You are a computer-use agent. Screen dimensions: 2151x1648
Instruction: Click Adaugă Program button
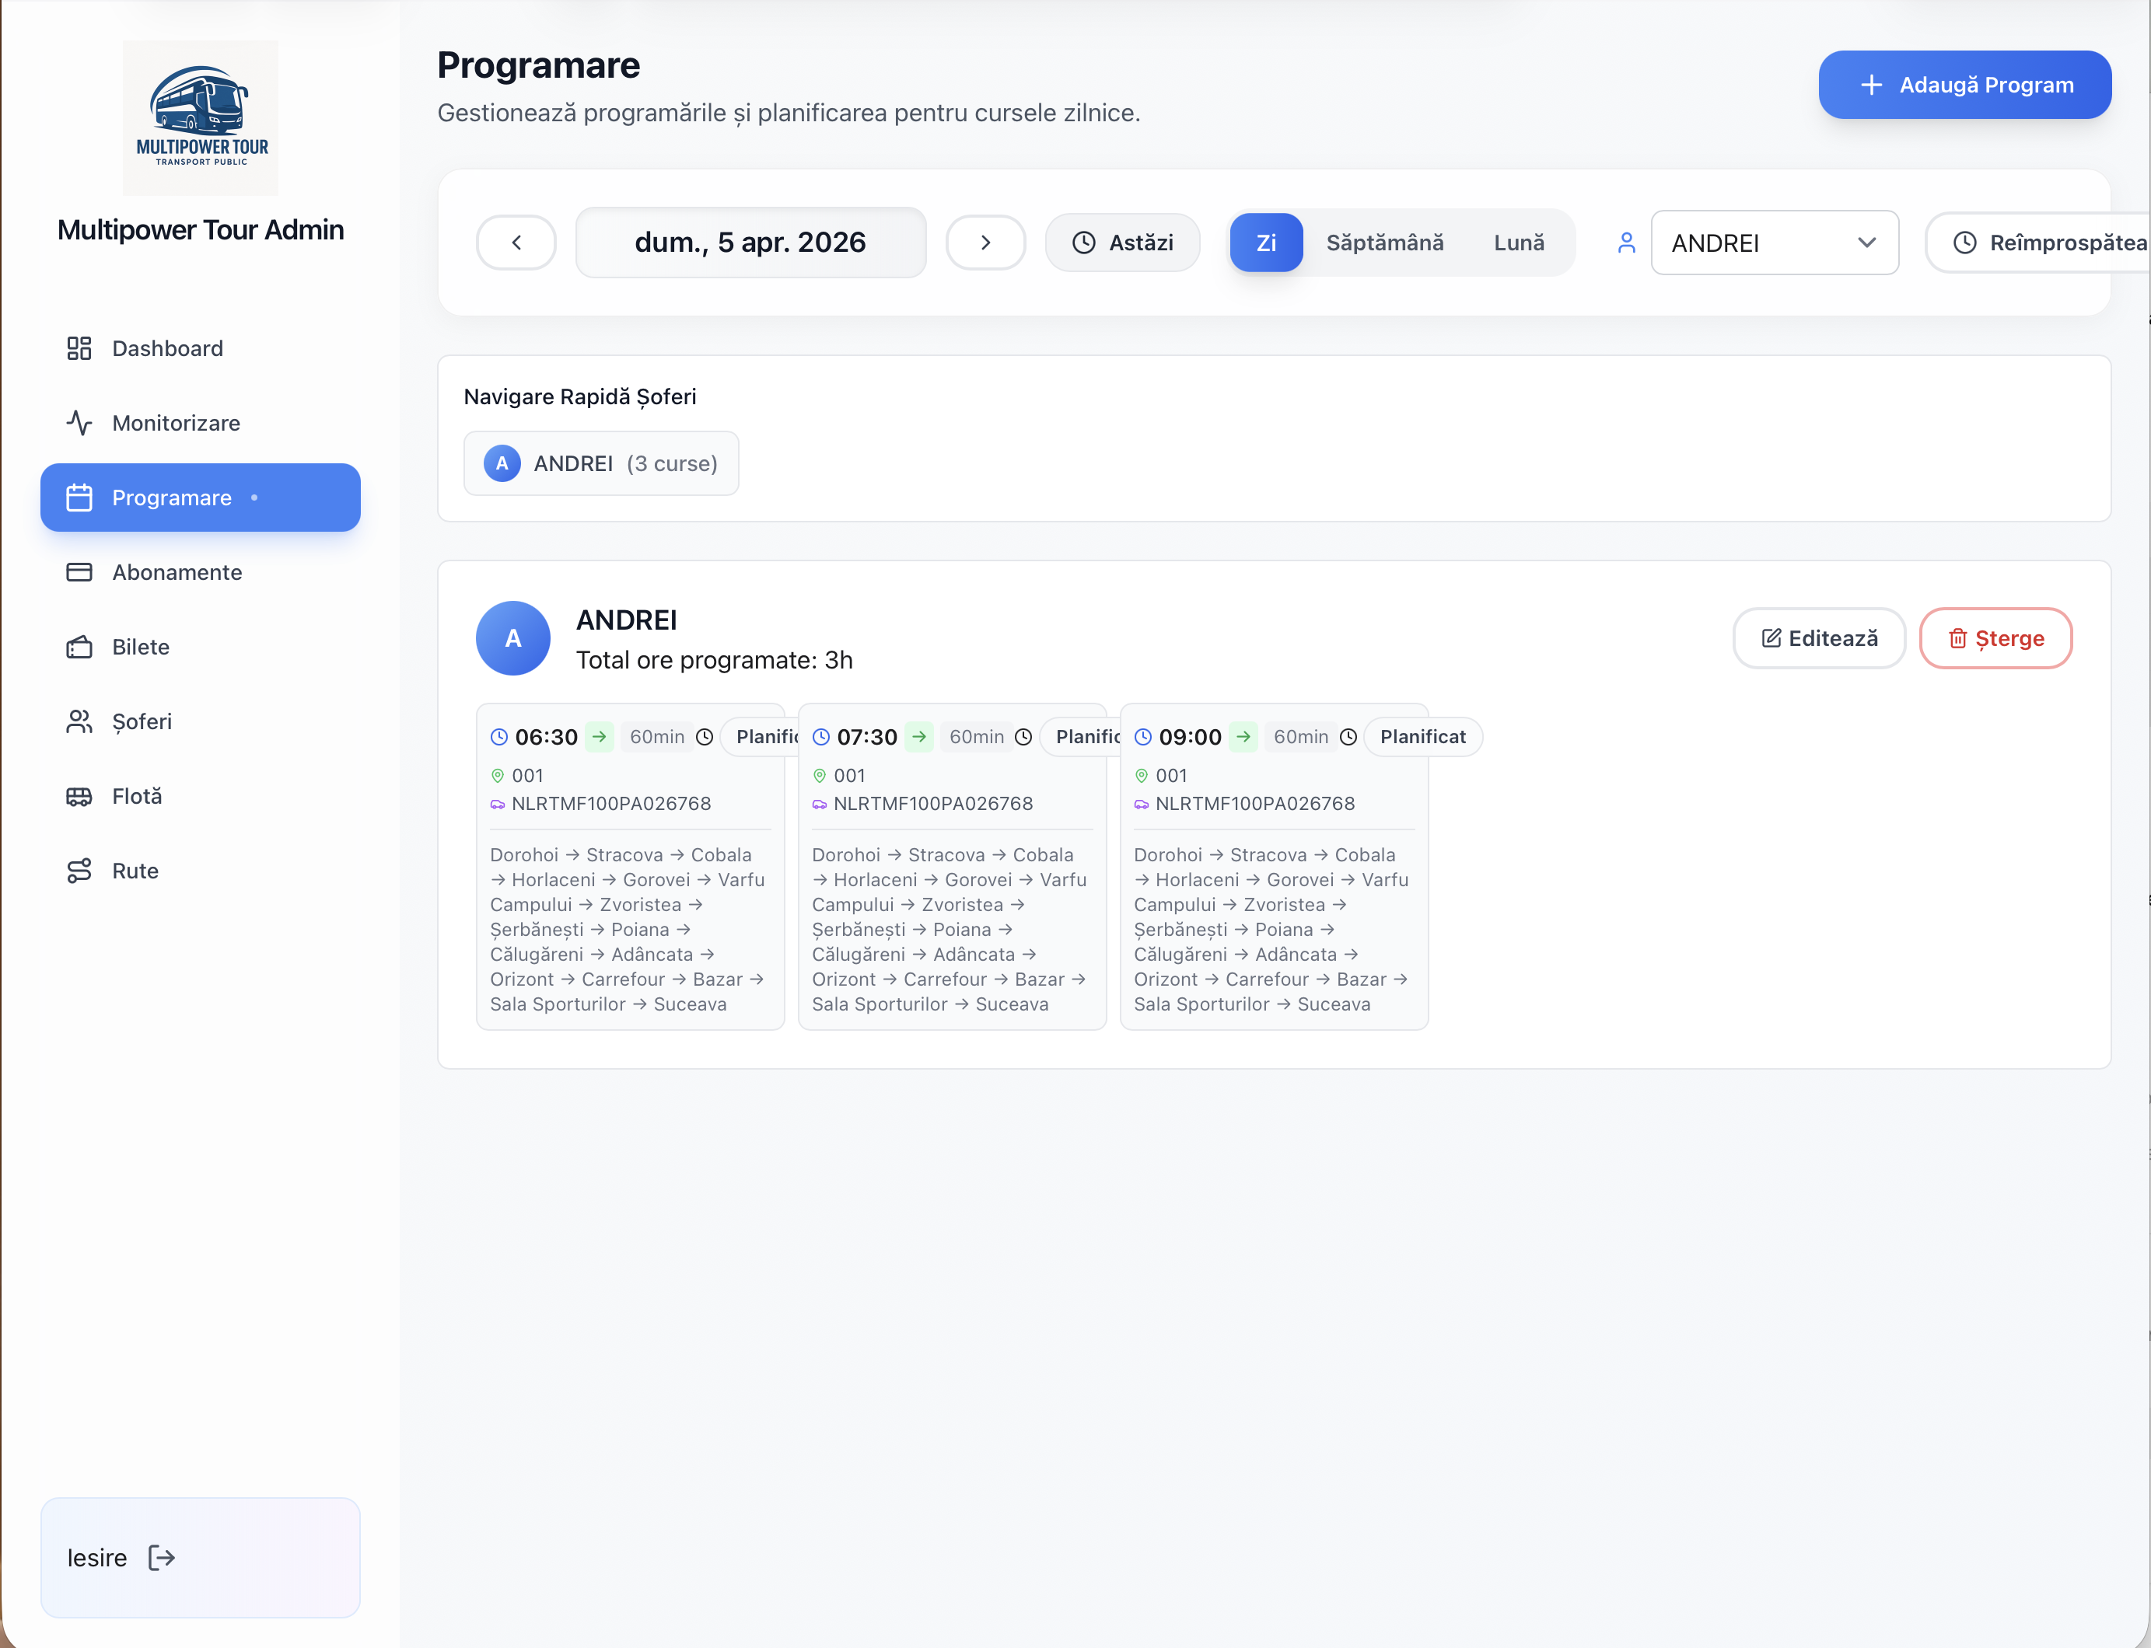tap(1964, 85)
